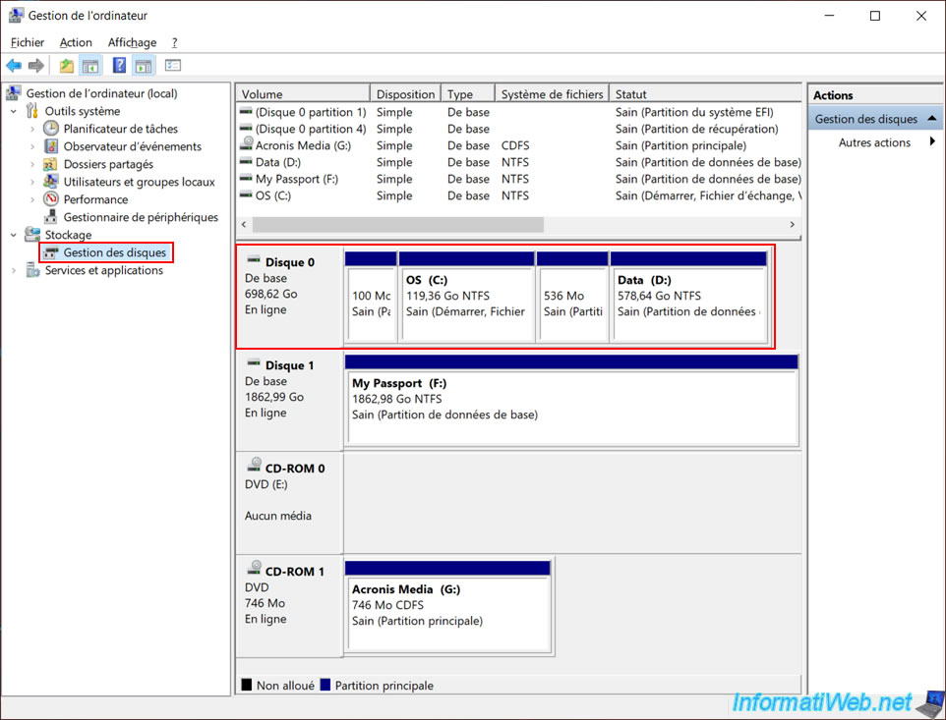Select the My Passport (F:) volume row
Image resolution: width=946 pixels, height=720 pixels.
pos(519,179)
